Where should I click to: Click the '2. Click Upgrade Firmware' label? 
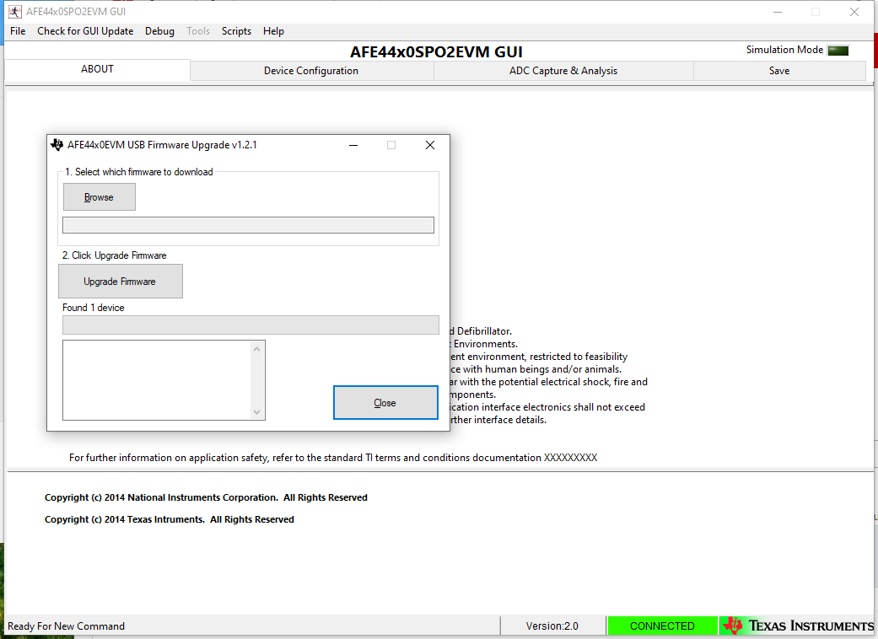(x=114, y=255)
